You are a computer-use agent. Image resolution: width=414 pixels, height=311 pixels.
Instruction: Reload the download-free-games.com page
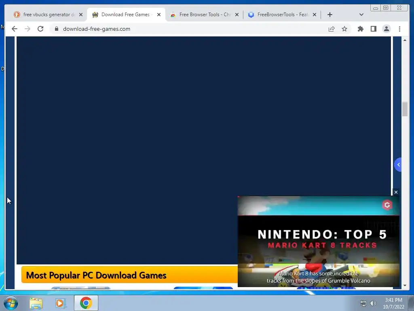tap(40, 29)
